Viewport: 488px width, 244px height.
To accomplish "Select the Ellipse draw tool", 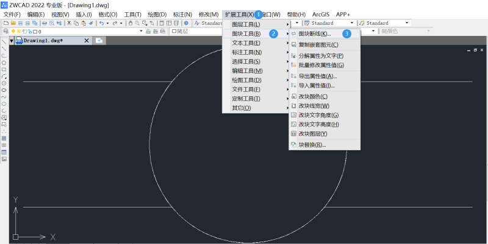I will click(4, 90).
